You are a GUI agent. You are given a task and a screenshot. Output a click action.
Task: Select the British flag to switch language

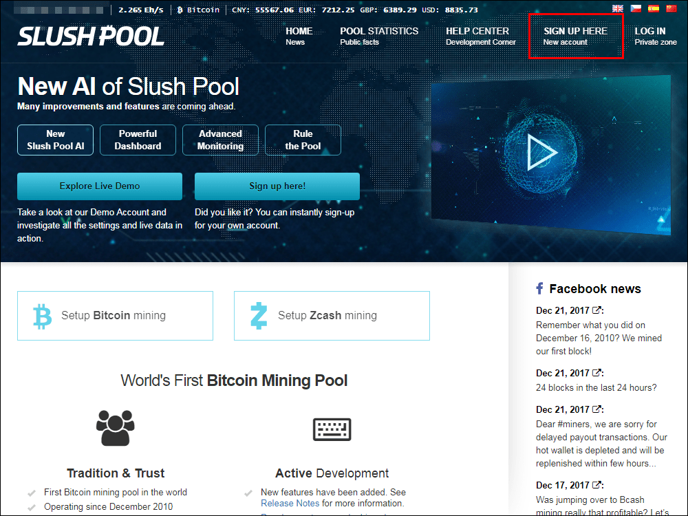pyautogui.click(x=617, y=7)
